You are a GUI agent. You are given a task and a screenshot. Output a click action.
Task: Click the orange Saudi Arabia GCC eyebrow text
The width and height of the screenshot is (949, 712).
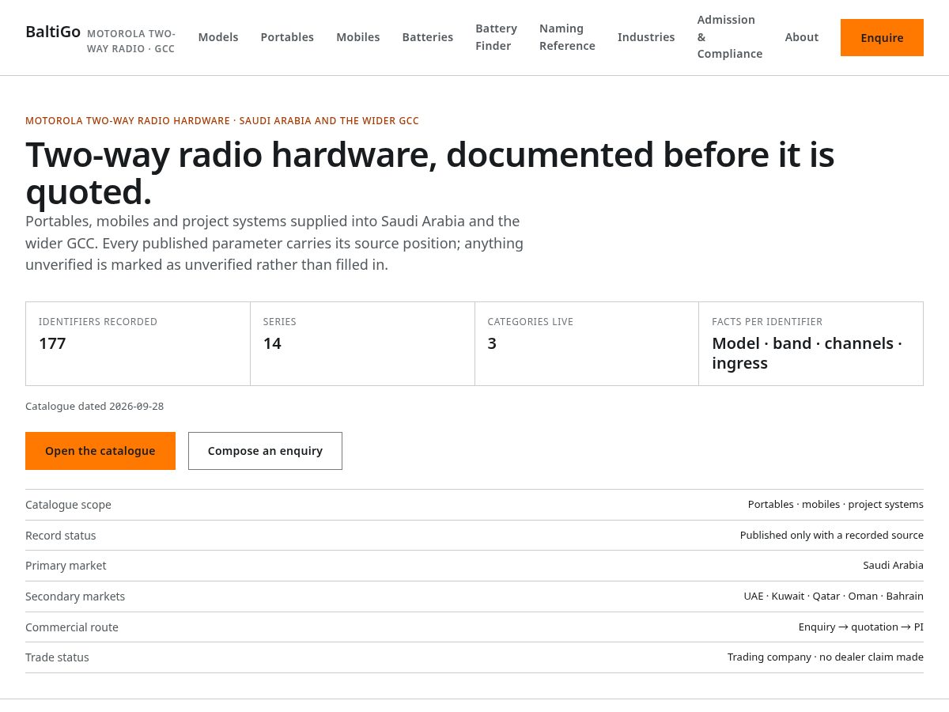pos(222,121)
